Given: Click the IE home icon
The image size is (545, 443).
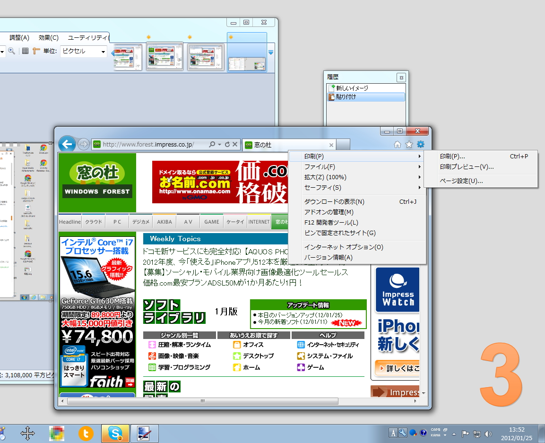Looking at the screenshot, I should (x=397, y=144).
